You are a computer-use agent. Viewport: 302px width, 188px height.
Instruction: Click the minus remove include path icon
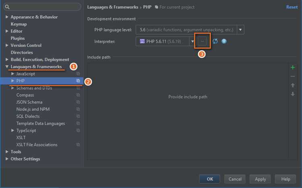point(293,76)
